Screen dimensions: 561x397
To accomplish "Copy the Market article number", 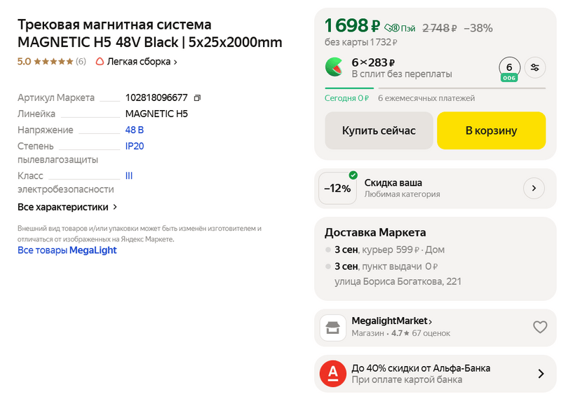I will coord(197,97).
